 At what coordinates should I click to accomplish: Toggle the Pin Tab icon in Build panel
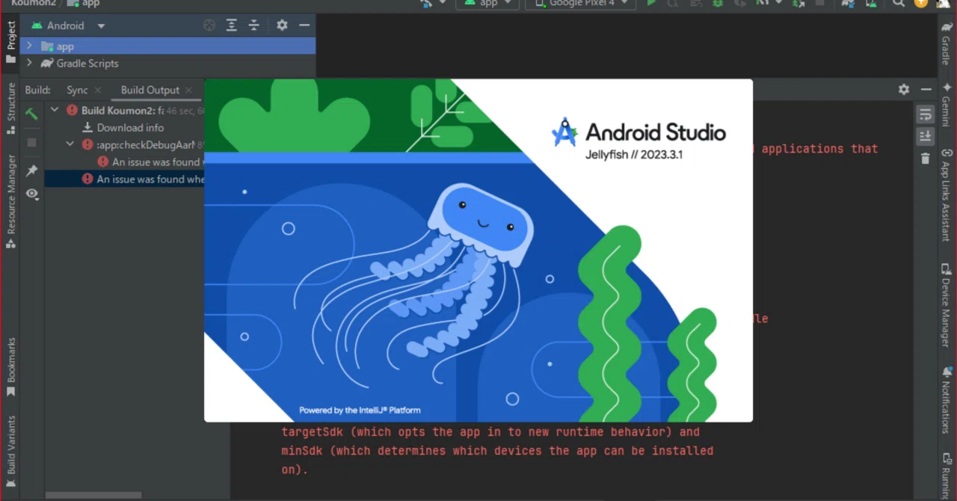click(x=31, y=170)
